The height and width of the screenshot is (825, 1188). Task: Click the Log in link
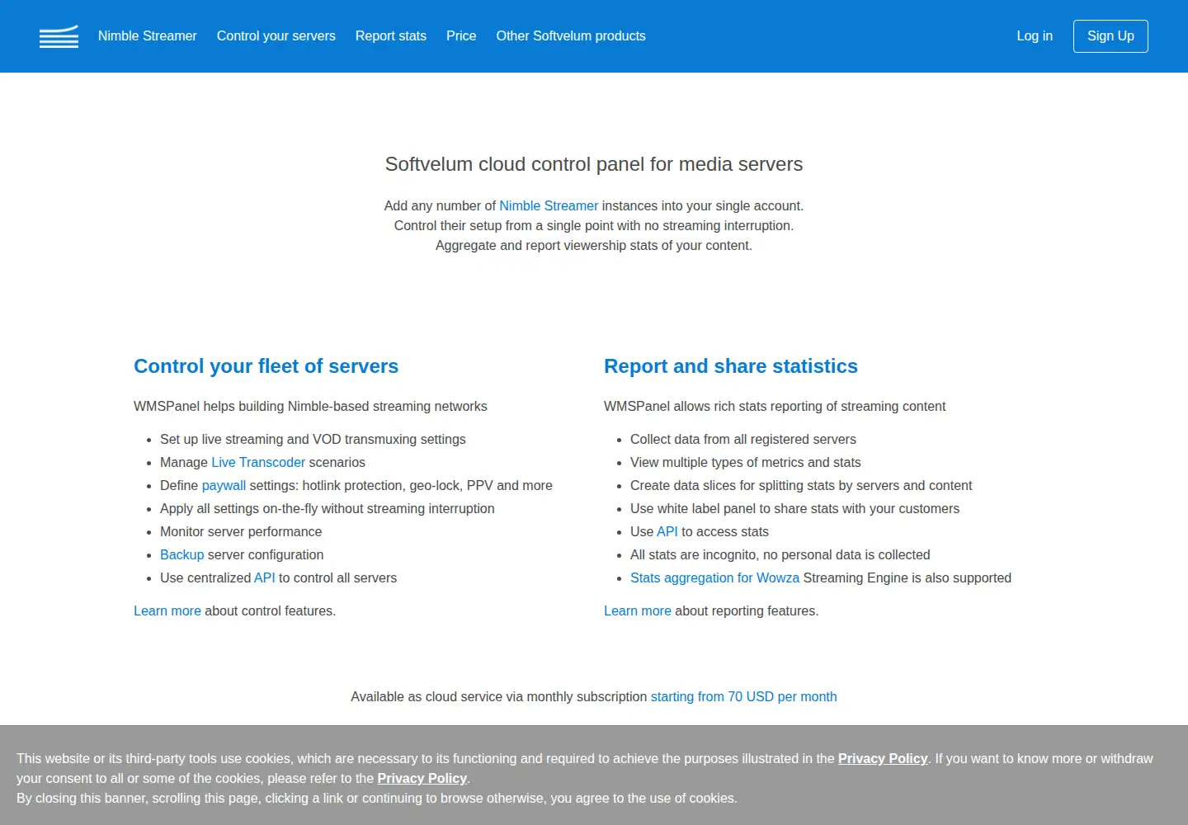click(1035, 36)
